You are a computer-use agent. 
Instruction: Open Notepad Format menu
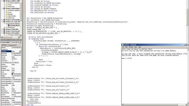point(131,47)
